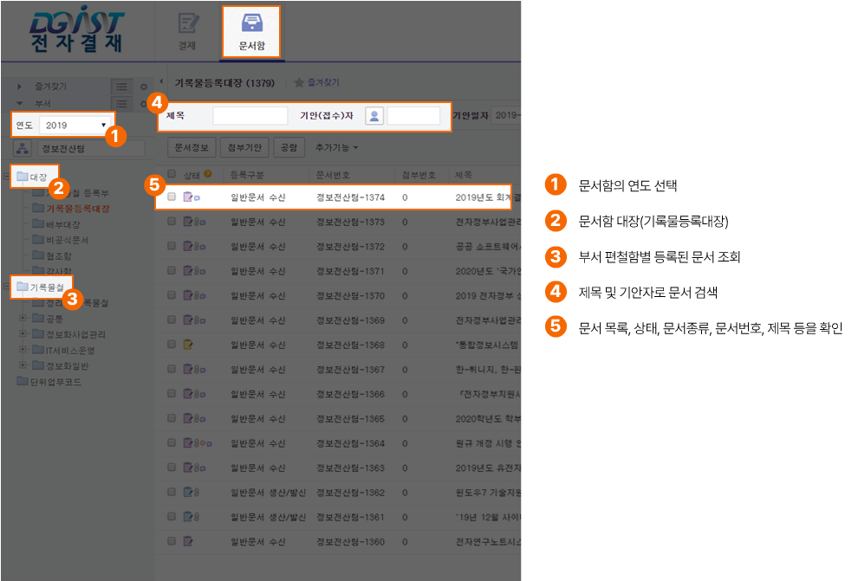Open the 문서함 document box section

pyautogui.click(x=250, y=31)
